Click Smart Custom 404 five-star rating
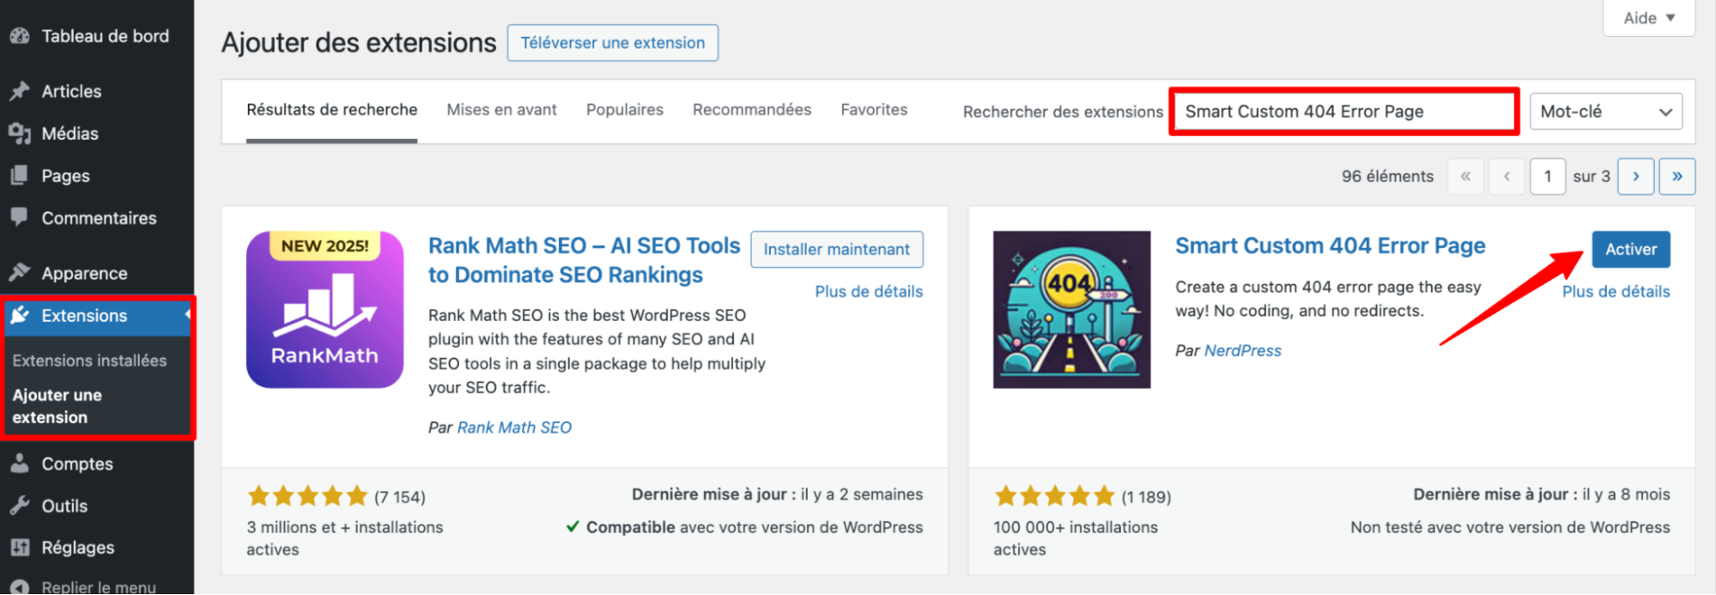Viewport: 1716px width, 595px height. (x=1054, y=495)
